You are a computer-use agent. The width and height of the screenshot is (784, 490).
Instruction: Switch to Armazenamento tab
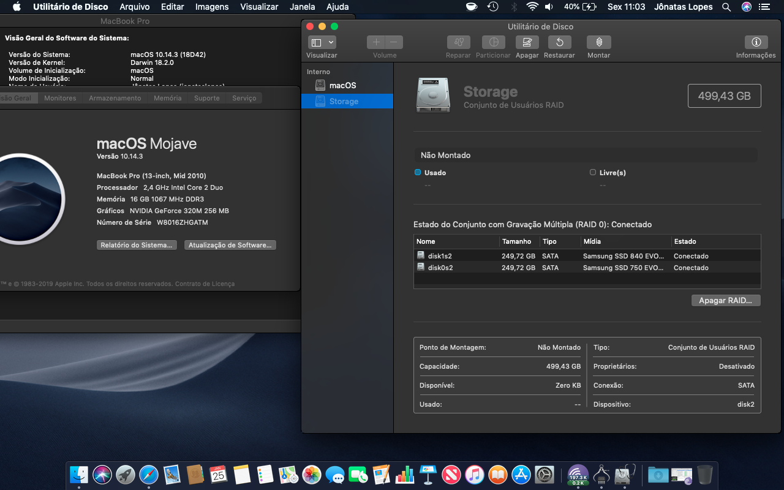coord(115,98)
